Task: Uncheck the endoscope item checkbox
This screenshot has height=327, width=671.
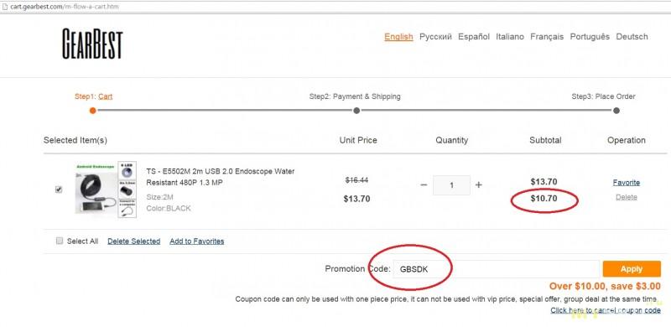Action: [59, 189]
